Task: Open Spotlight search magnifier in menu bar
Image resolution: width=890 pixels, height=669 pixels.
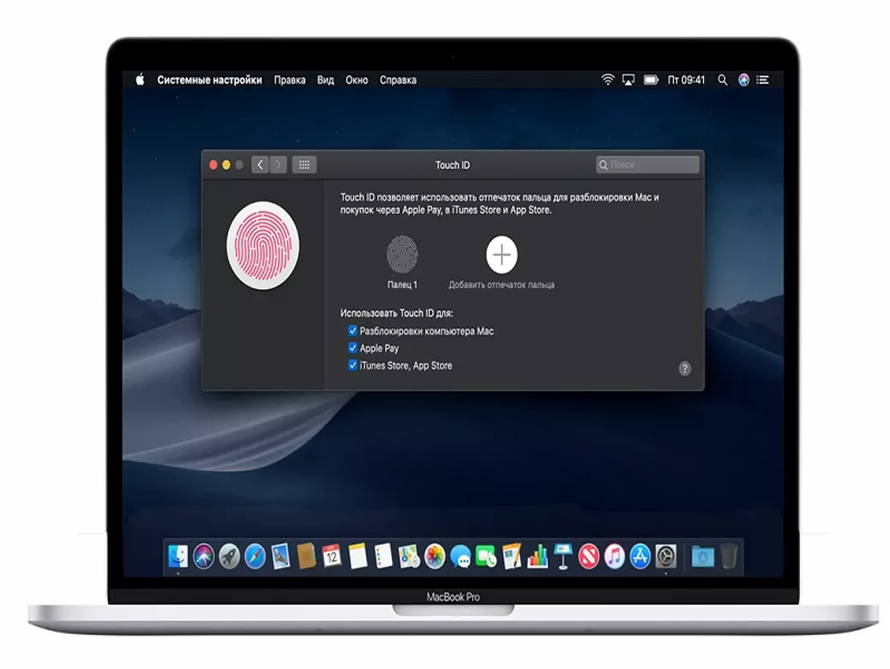Action: (722, 80)
